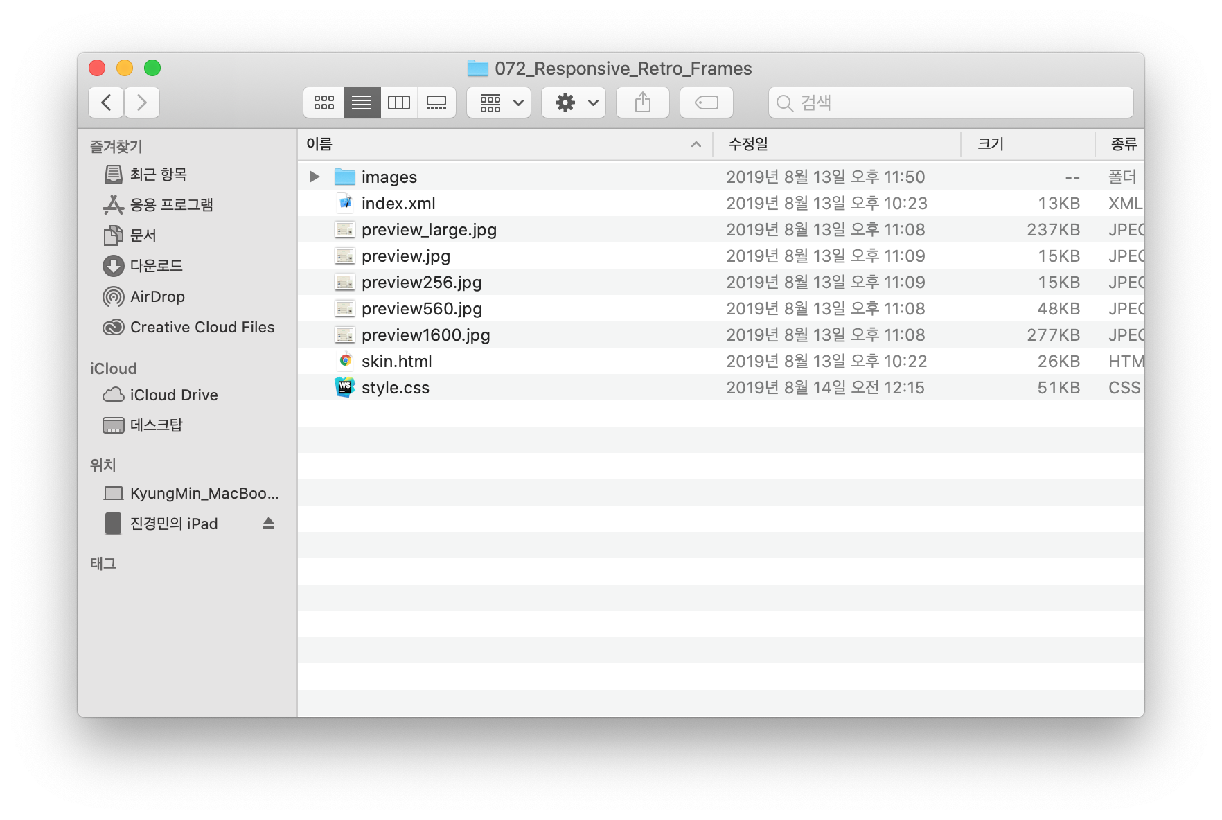Click the 277KB size of preview1600.jpg

point(1053,335)
